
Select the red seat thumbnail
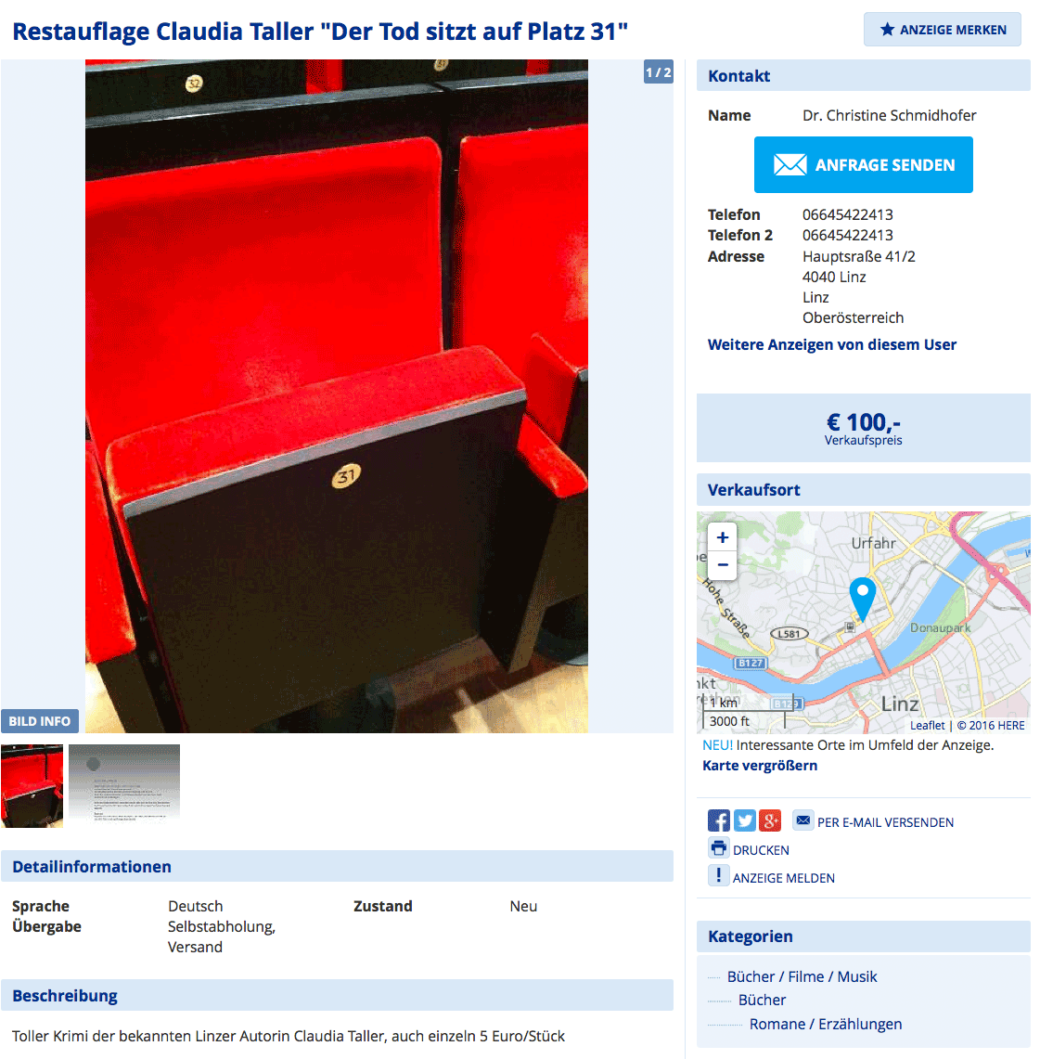(32, 785)
